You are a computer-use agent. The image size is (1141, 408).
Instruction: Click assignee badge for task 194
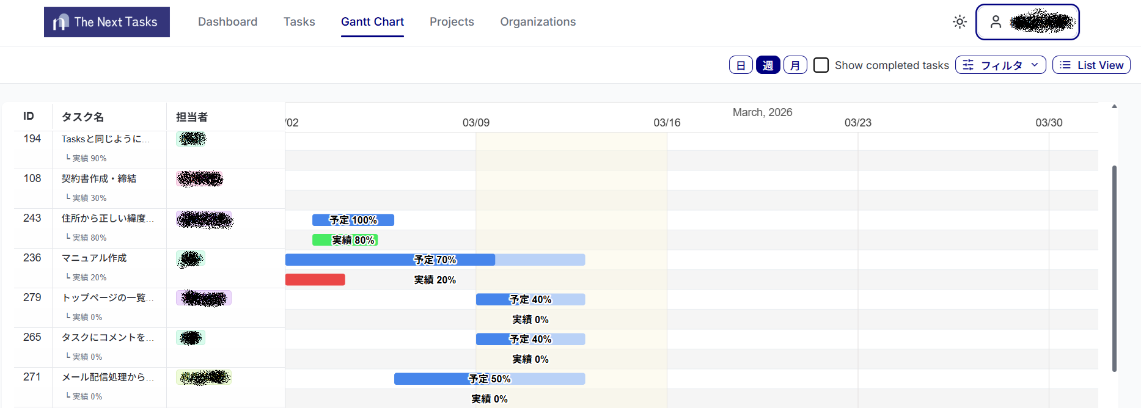click(191, 139)
